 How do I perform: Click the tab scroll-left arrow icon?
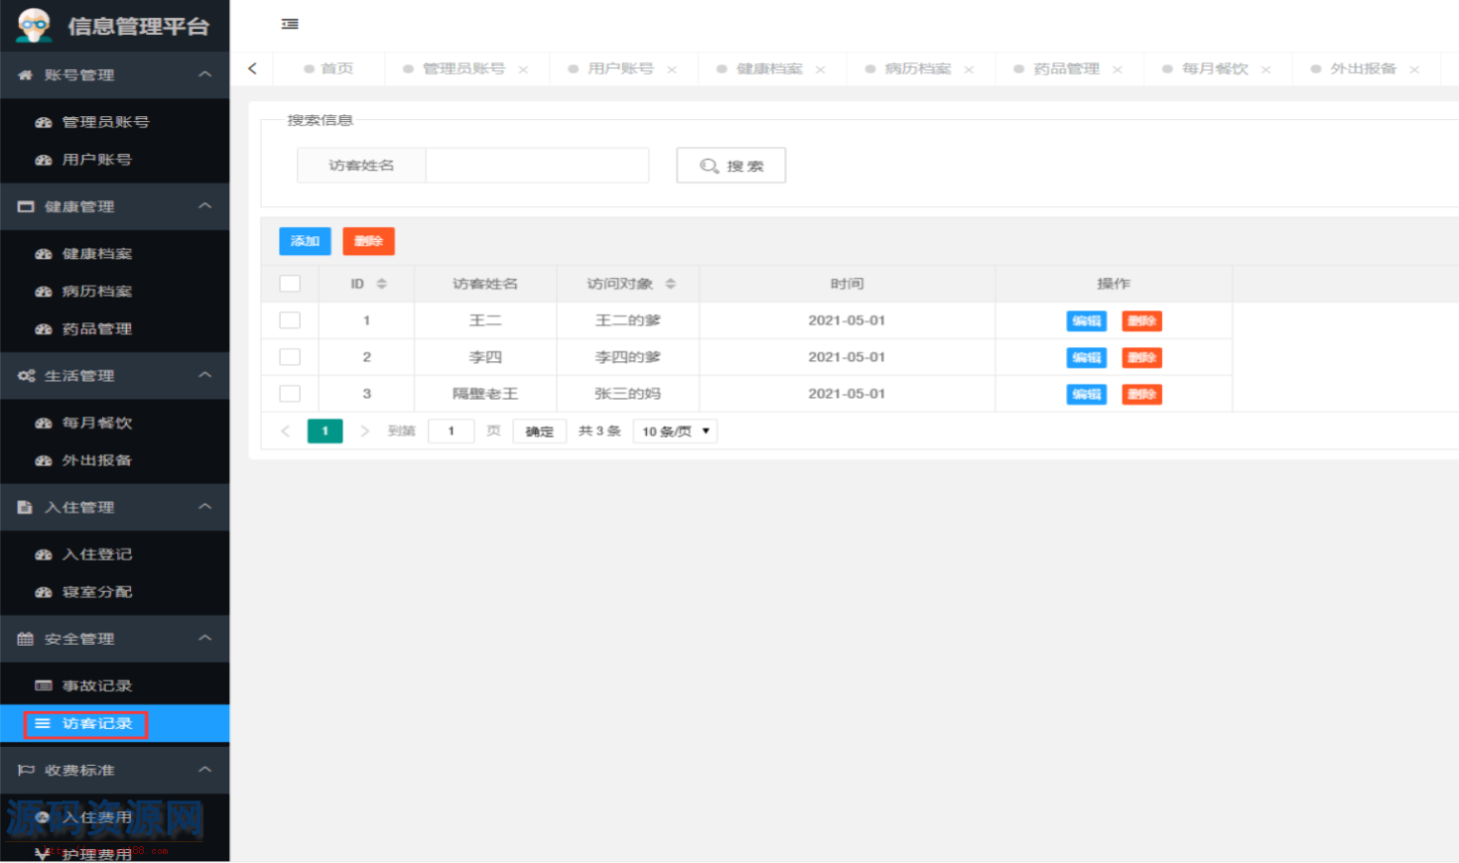coord(252,68)
